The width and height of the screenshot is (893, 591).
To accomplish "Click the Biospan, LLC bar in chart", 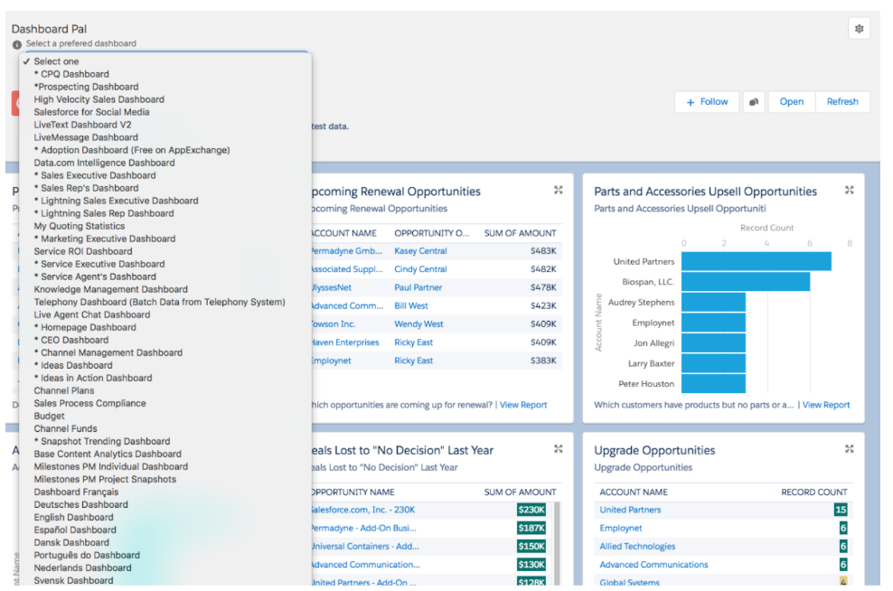I will tap(746, 282).
